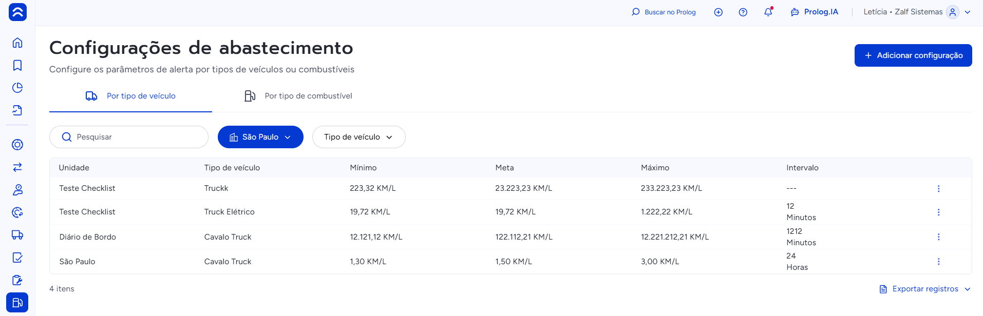This screenshot has width=983, height=316.
Task: Click the 1212 Minutos interval cell
Action: coord(801,237)
